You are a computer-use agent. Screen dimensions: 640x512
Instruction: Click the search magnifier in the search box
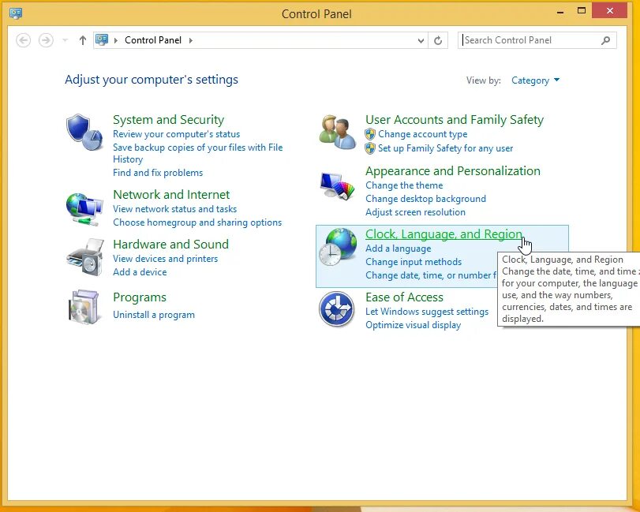[x=604, y=39]
